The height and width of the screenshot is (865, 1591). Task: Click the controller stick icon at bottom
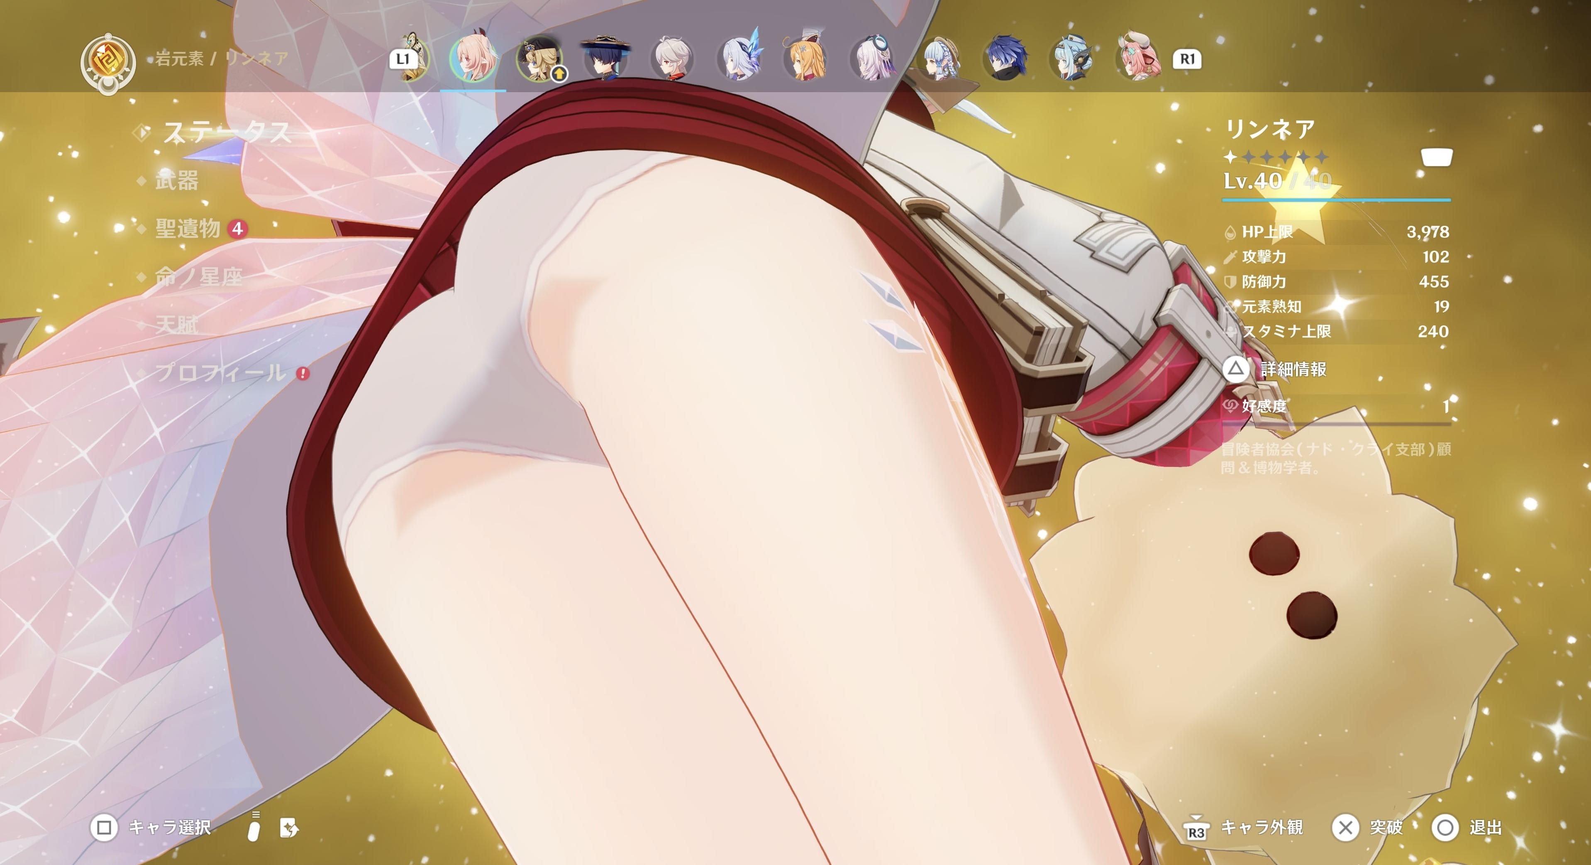pyautogui.click(x=254, y=828)
